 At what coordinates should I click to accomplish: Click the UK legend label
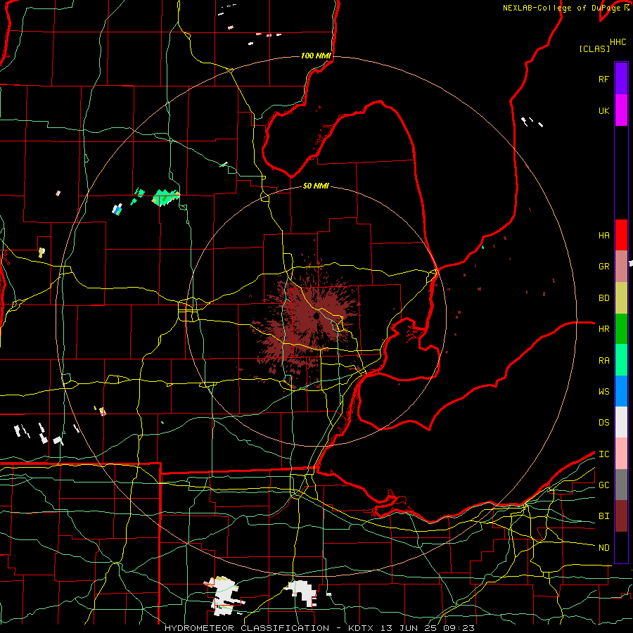click(x=603, y=110)
